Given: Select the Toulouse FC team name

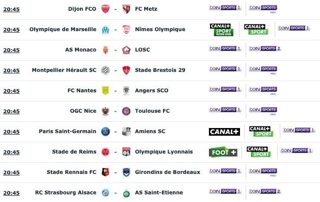Looking at the screenshot, I should pyautogui.click(x=152, y=111).
